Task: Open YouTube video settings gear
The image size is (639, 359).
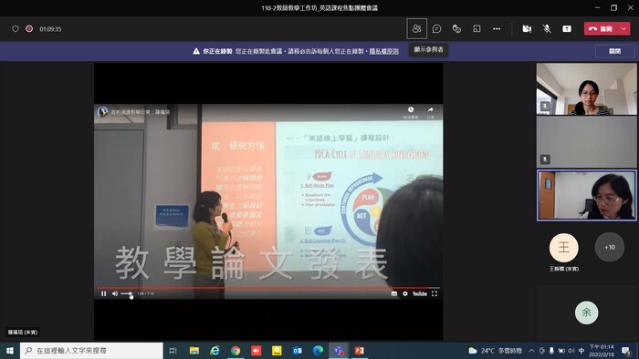Action: 405,293
